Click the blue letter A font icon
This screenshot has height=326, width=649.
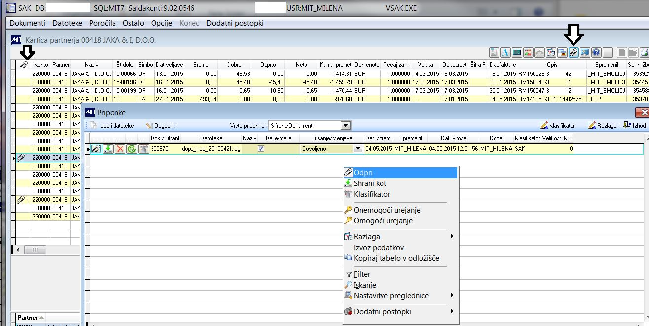point(505,52)
